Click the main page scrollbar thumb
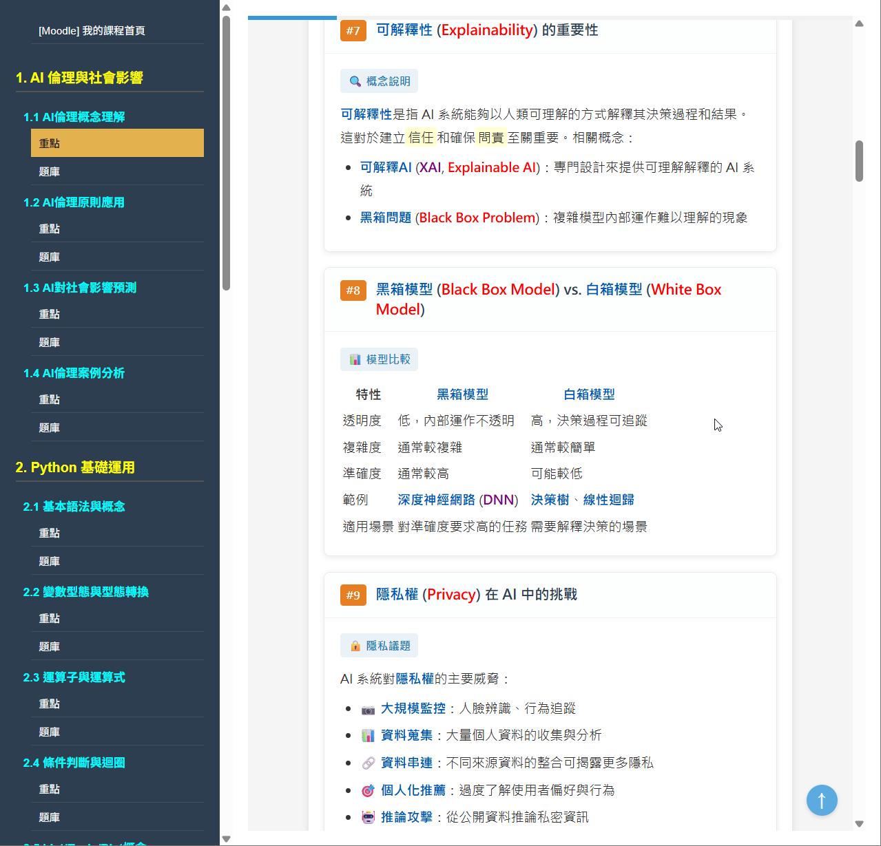The image size is (881, 846). [x=859, y=161]
